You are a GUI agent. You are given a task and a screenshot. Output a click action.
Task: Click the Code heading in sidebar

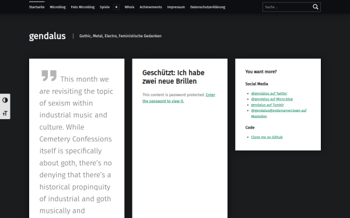click(250, 127)
